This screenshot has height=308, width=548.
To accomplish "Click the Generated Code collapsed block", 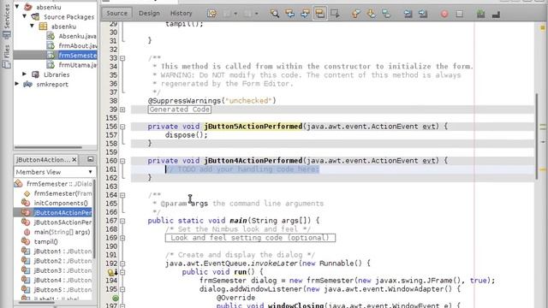I will click(x=180, y=110).
